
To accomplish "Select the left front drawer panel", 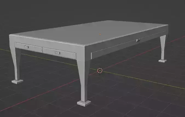I will click(28, 47).
